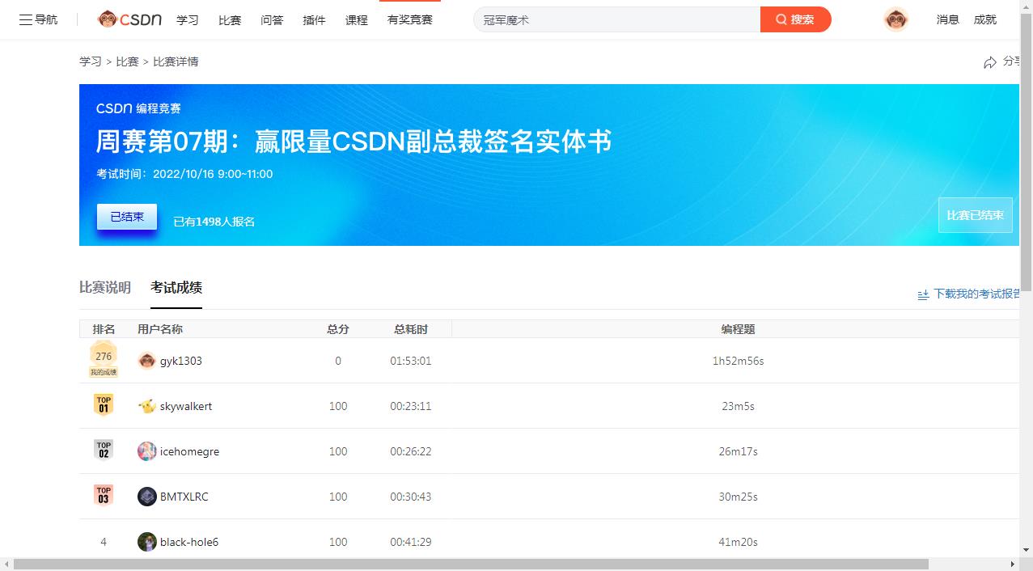Click total time 01:53:01
Viewport: 1033px width, 571px height.
(x=411, y=361)
